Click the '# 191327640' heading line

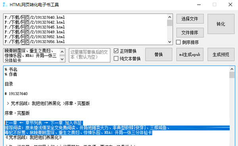tap(16, 93)
